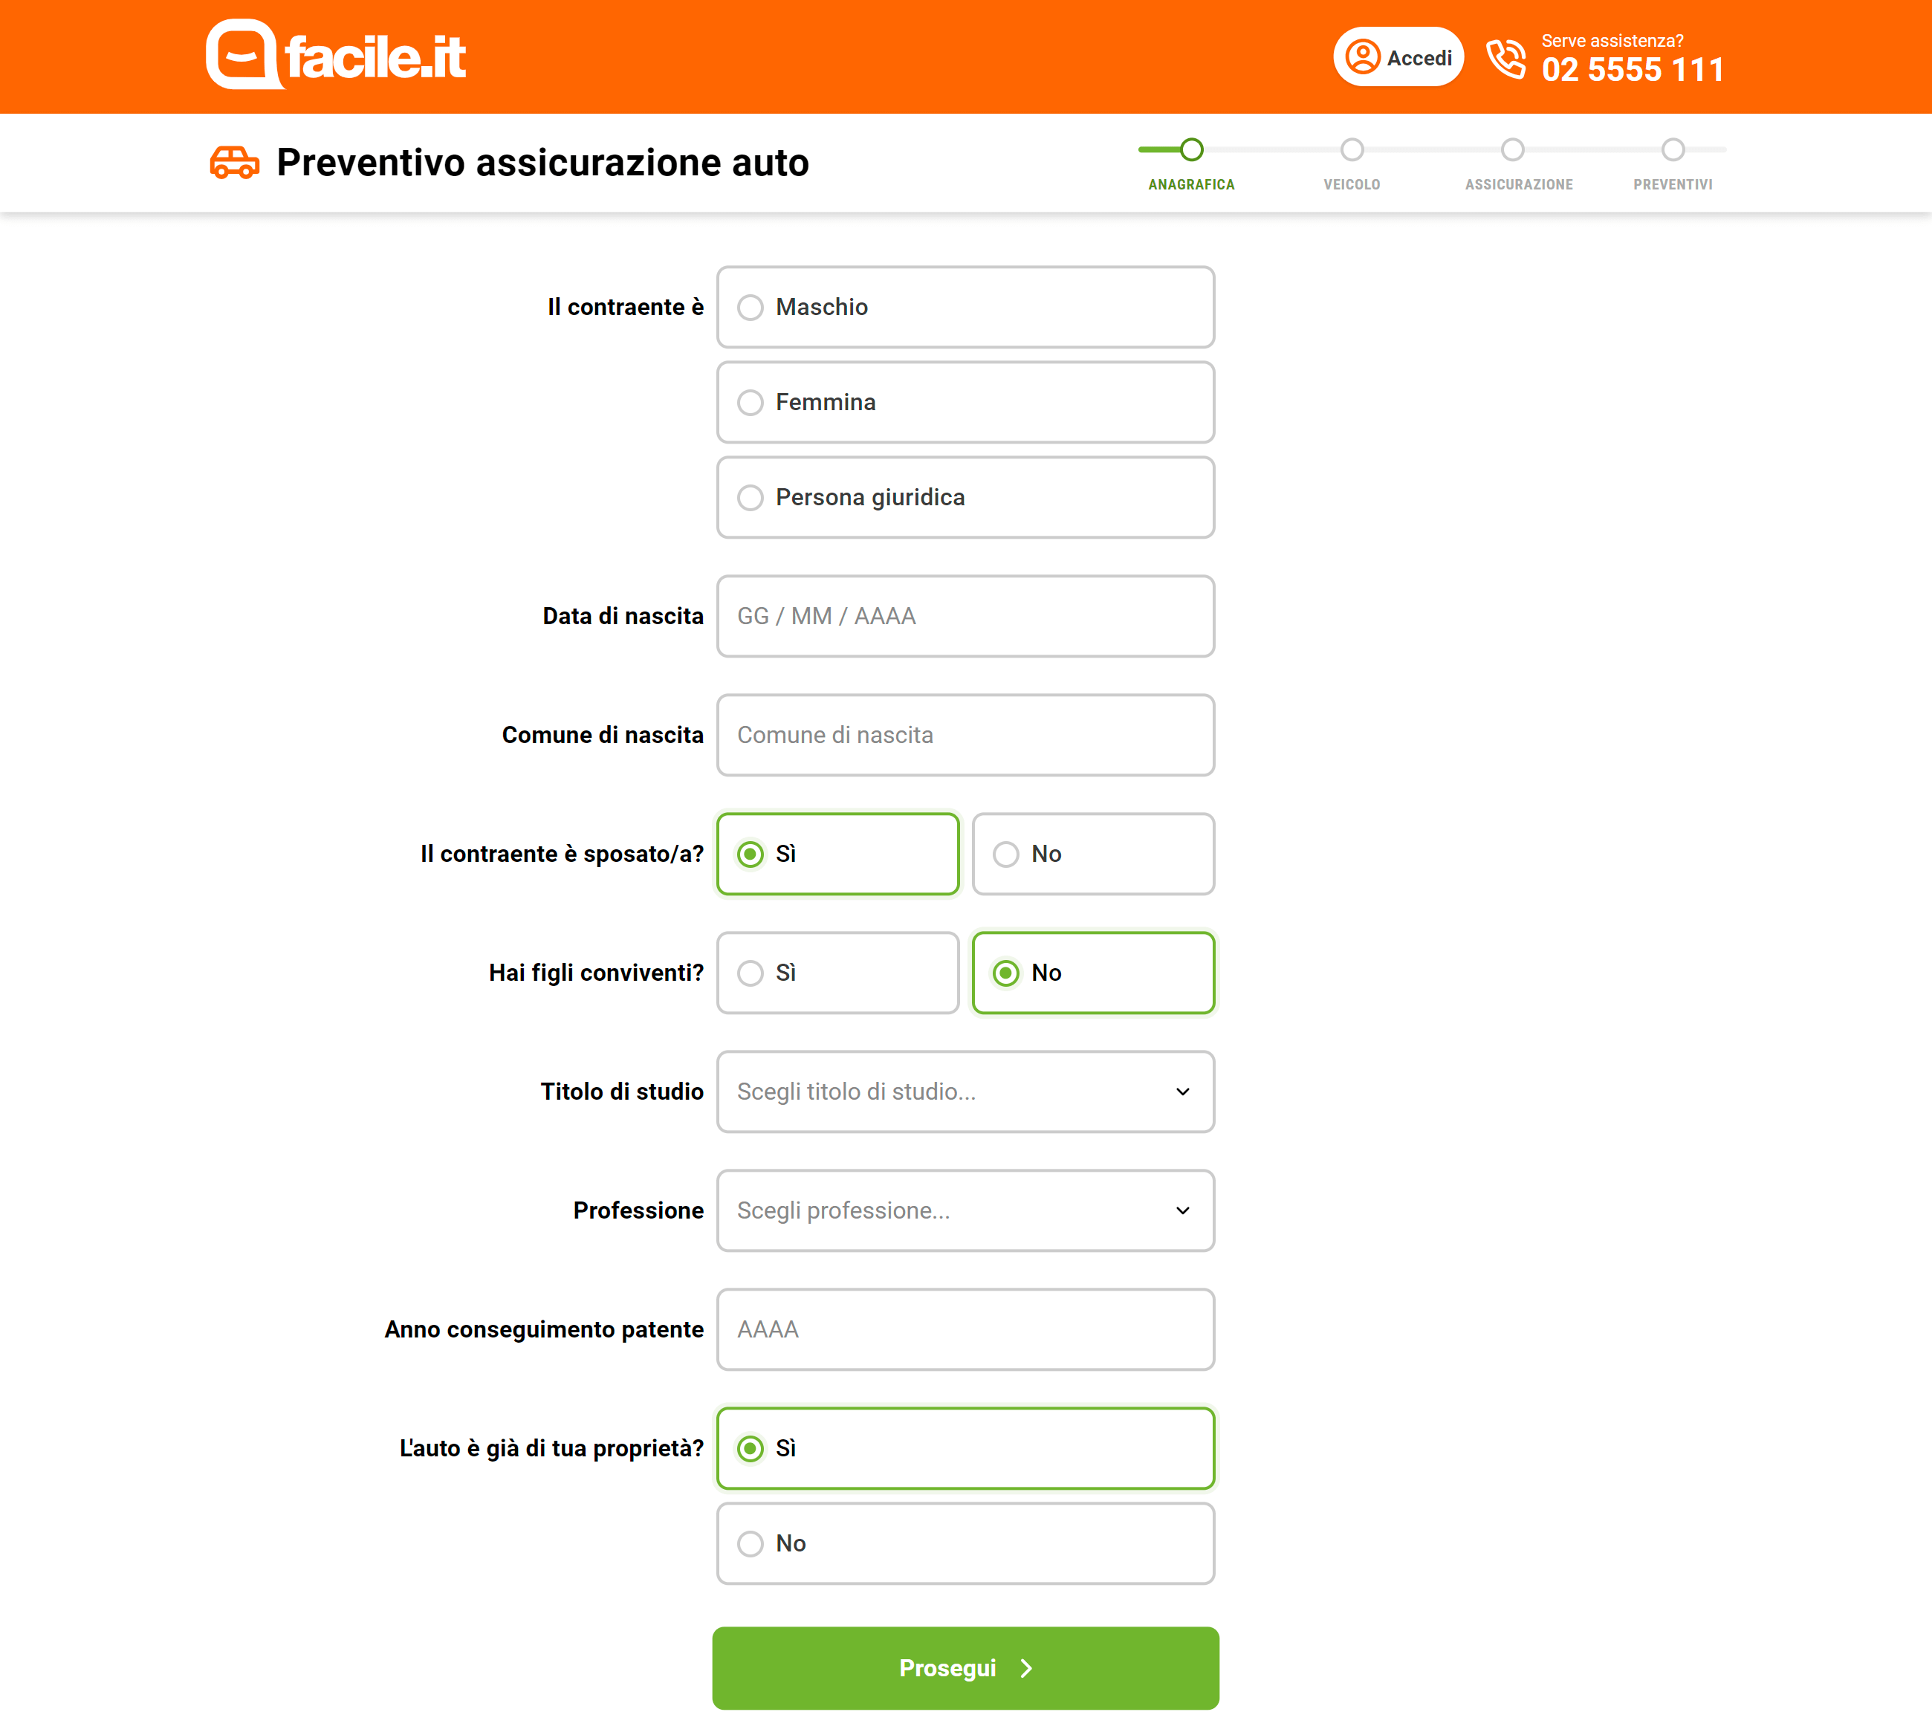
Task: Select the Maschio radio option
Action: point(965,307)
